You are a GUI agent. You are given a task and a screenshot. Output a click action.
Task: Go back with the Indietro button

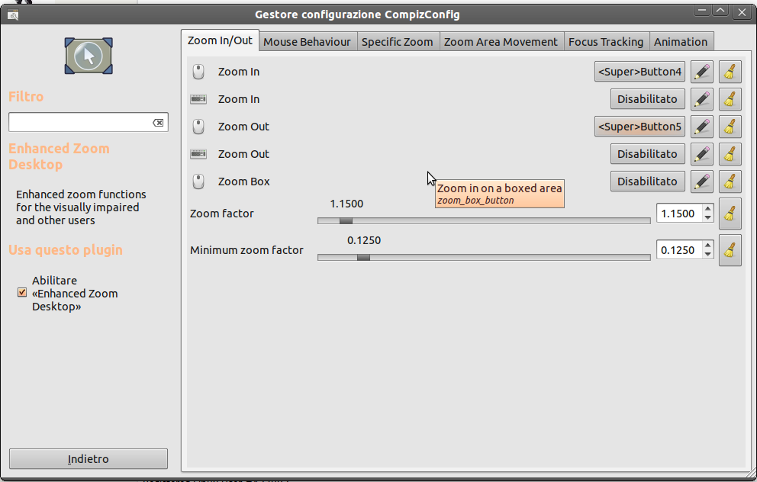[x=89, y=459]
